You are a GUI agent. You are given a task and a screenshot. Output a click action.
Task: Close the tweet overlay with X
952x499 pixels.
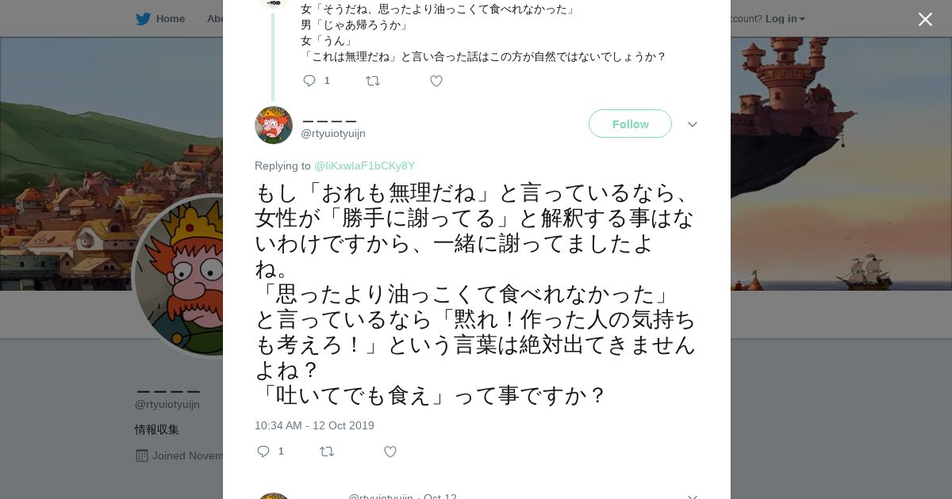tap(925, 20)
